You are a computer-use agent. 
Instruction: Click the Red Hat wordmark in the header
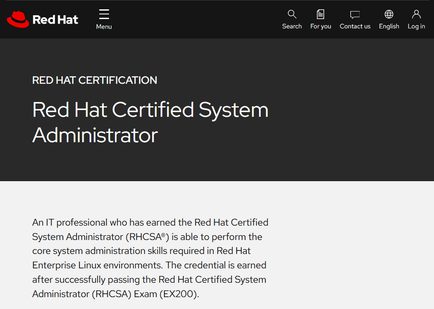[56, 20]
